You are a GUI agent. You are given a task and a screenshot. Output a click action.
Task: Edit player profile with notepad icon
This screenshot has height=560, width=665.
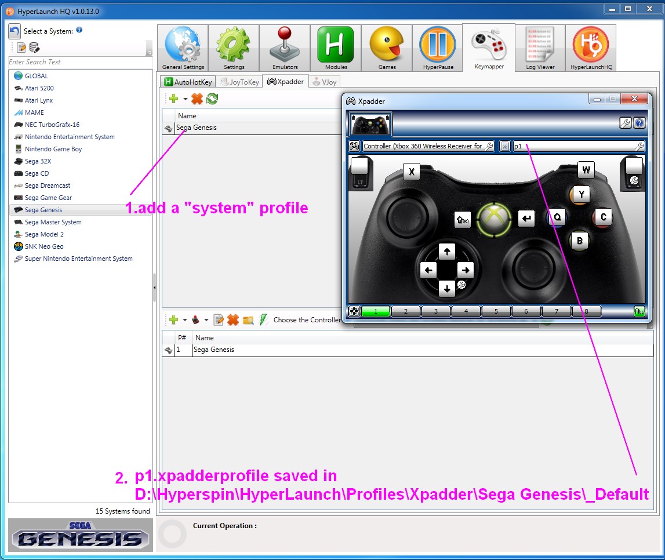(219, 319)
